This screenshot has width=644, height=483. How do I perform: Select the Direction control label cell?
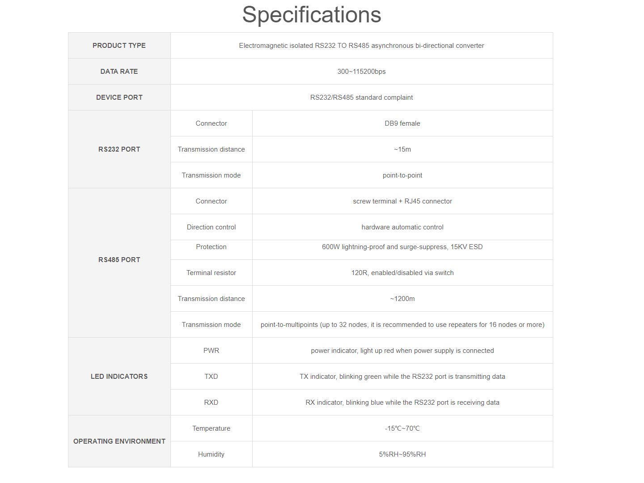(x=211, y=227)
